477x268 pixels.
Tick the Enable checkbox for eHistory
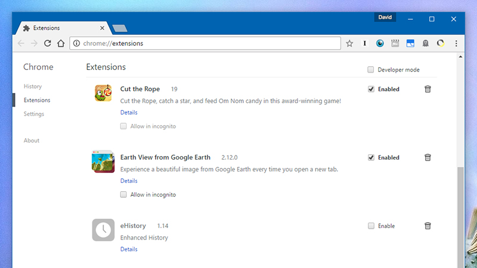coord(371,226)
